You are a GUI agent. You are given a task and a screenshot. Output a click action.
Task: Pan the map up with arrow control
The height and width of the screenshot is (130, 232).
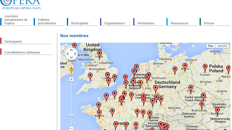[x=71, y=50]
